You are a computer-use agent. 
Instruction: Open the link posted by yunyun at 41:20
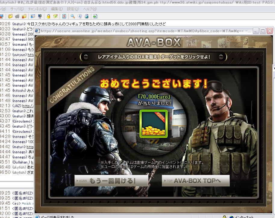[30, 55]
